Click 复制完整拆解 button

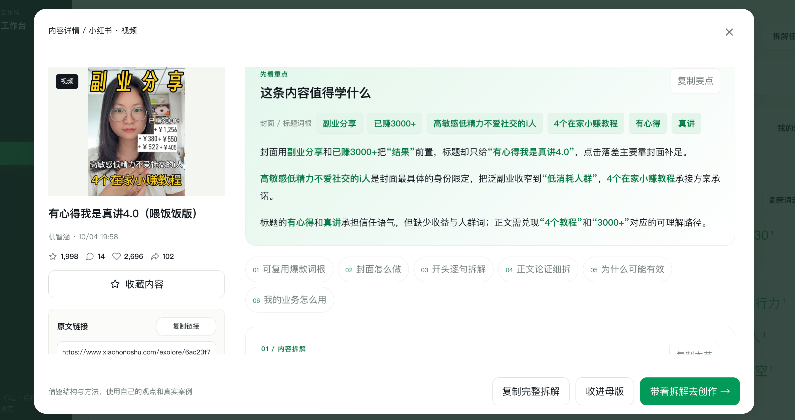point(531,391)
